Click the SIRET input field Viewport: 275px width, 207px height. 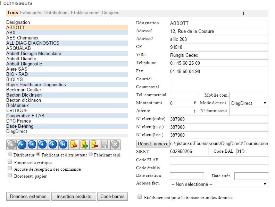tap(189, 151)
